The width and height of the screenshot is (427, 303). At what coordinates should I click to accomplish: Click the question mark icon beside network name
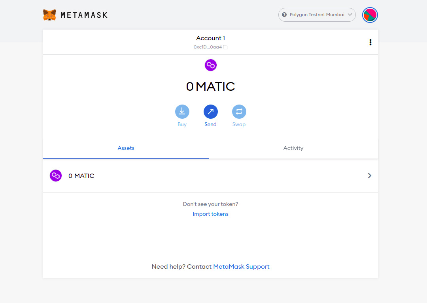284,15
